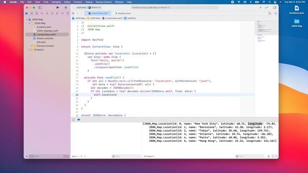Add a new file with plus button
Image resolution: width=308 pixels, height=173 pixels.
tap(27, 156)
